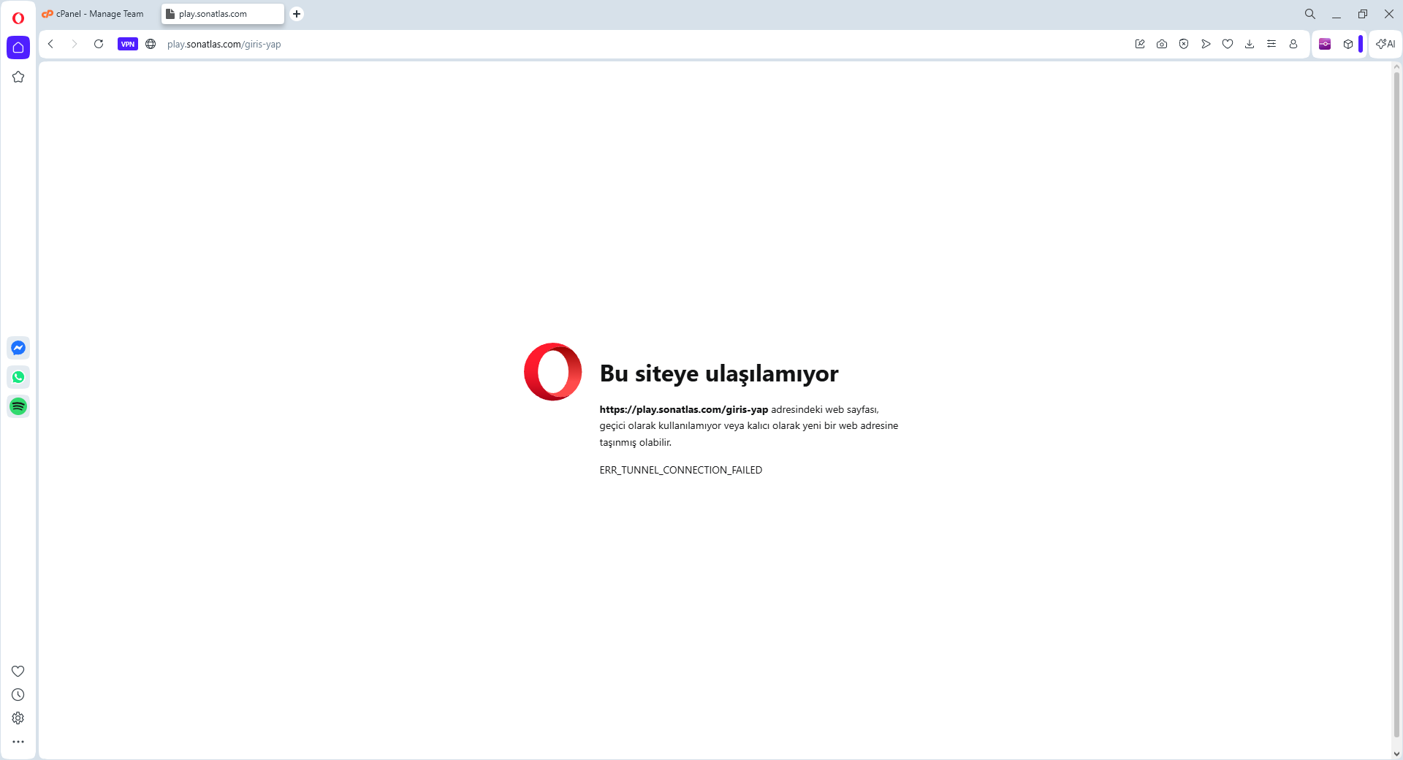Go forward to next page
1403x760 pixels.
point(75,44)
